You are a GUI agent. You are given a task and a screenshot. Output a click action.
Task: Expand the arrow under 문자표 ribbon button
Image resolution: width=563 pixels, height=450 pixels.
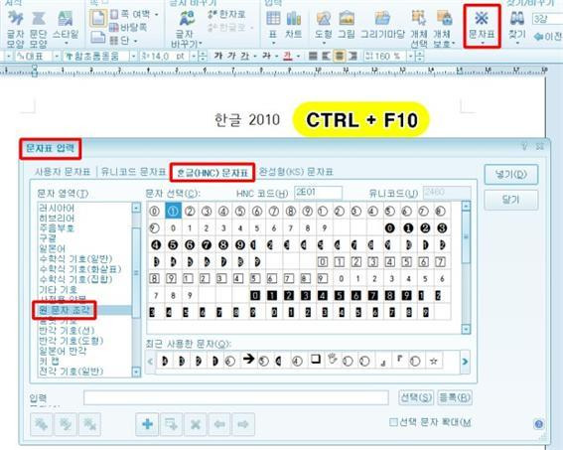(482, 43)
